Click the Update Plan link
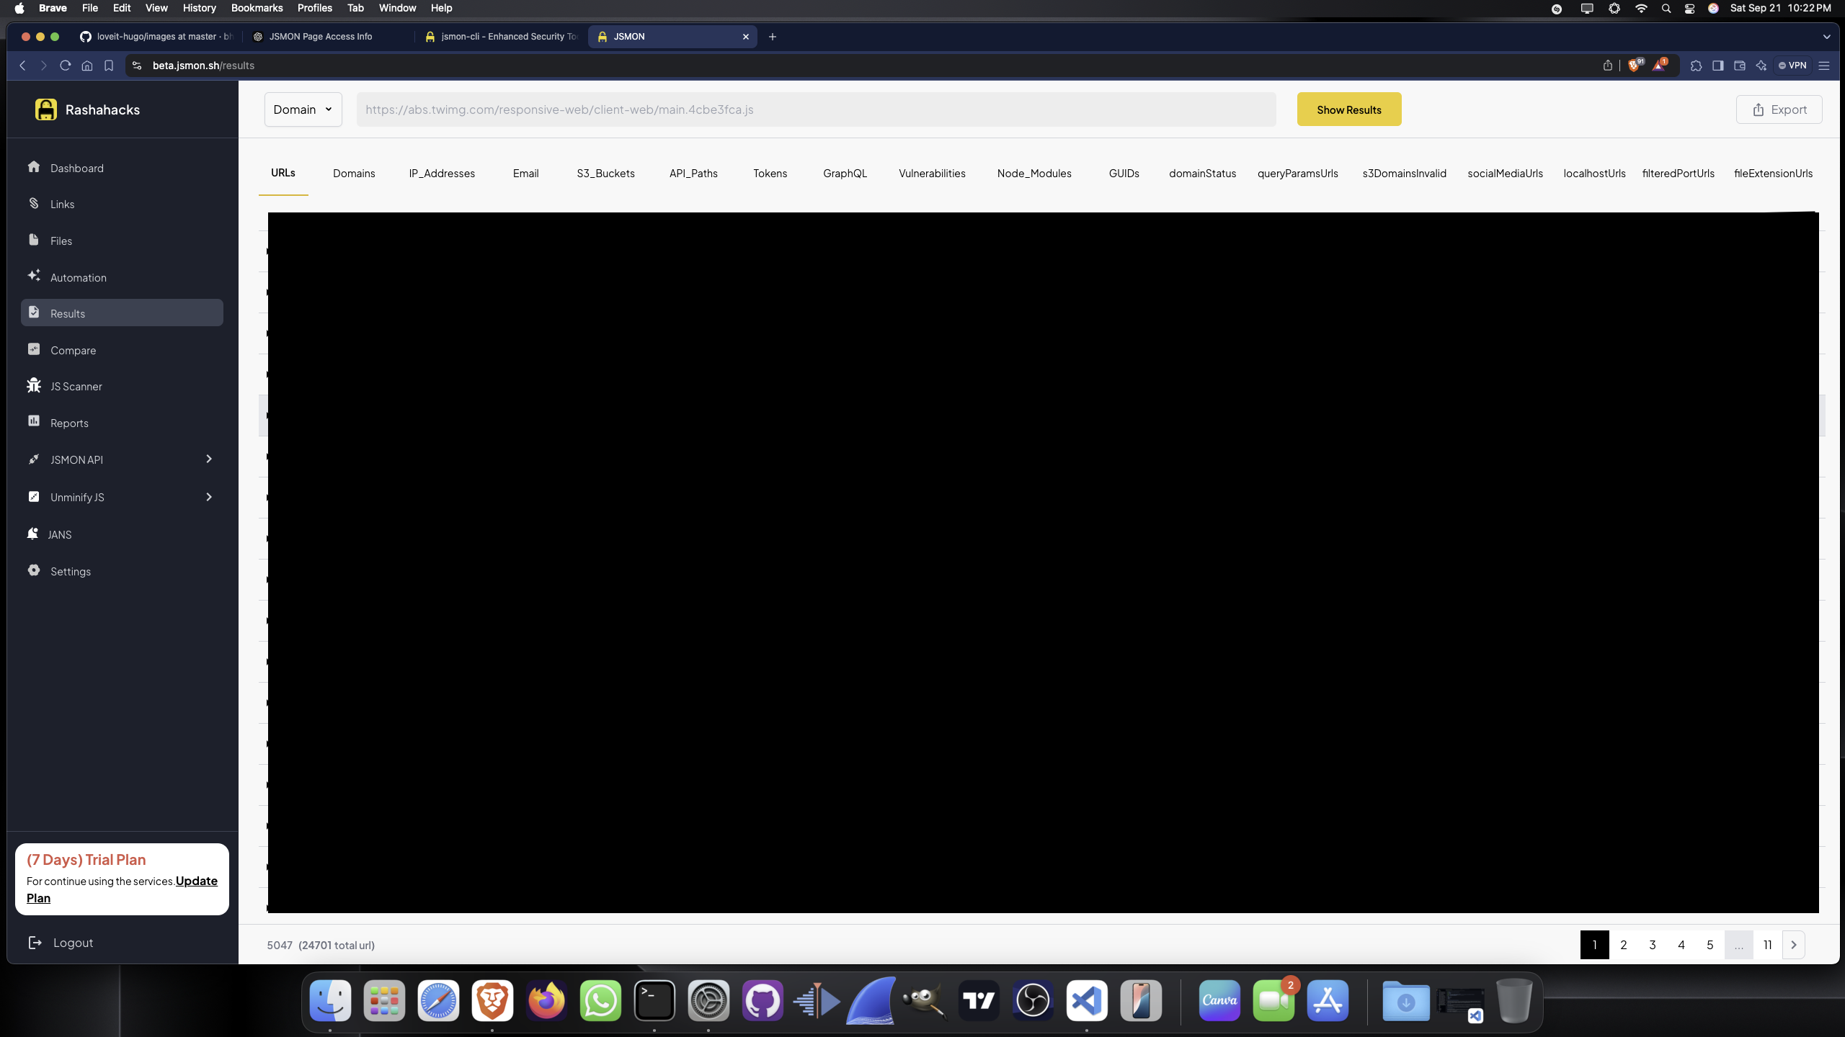The width and height of the screenshot is (1845, 1037). 196,881
